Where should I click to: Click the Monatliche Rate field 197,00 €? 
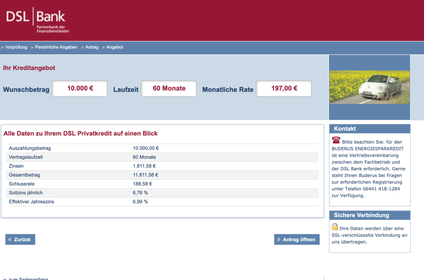tap(284, 89)
